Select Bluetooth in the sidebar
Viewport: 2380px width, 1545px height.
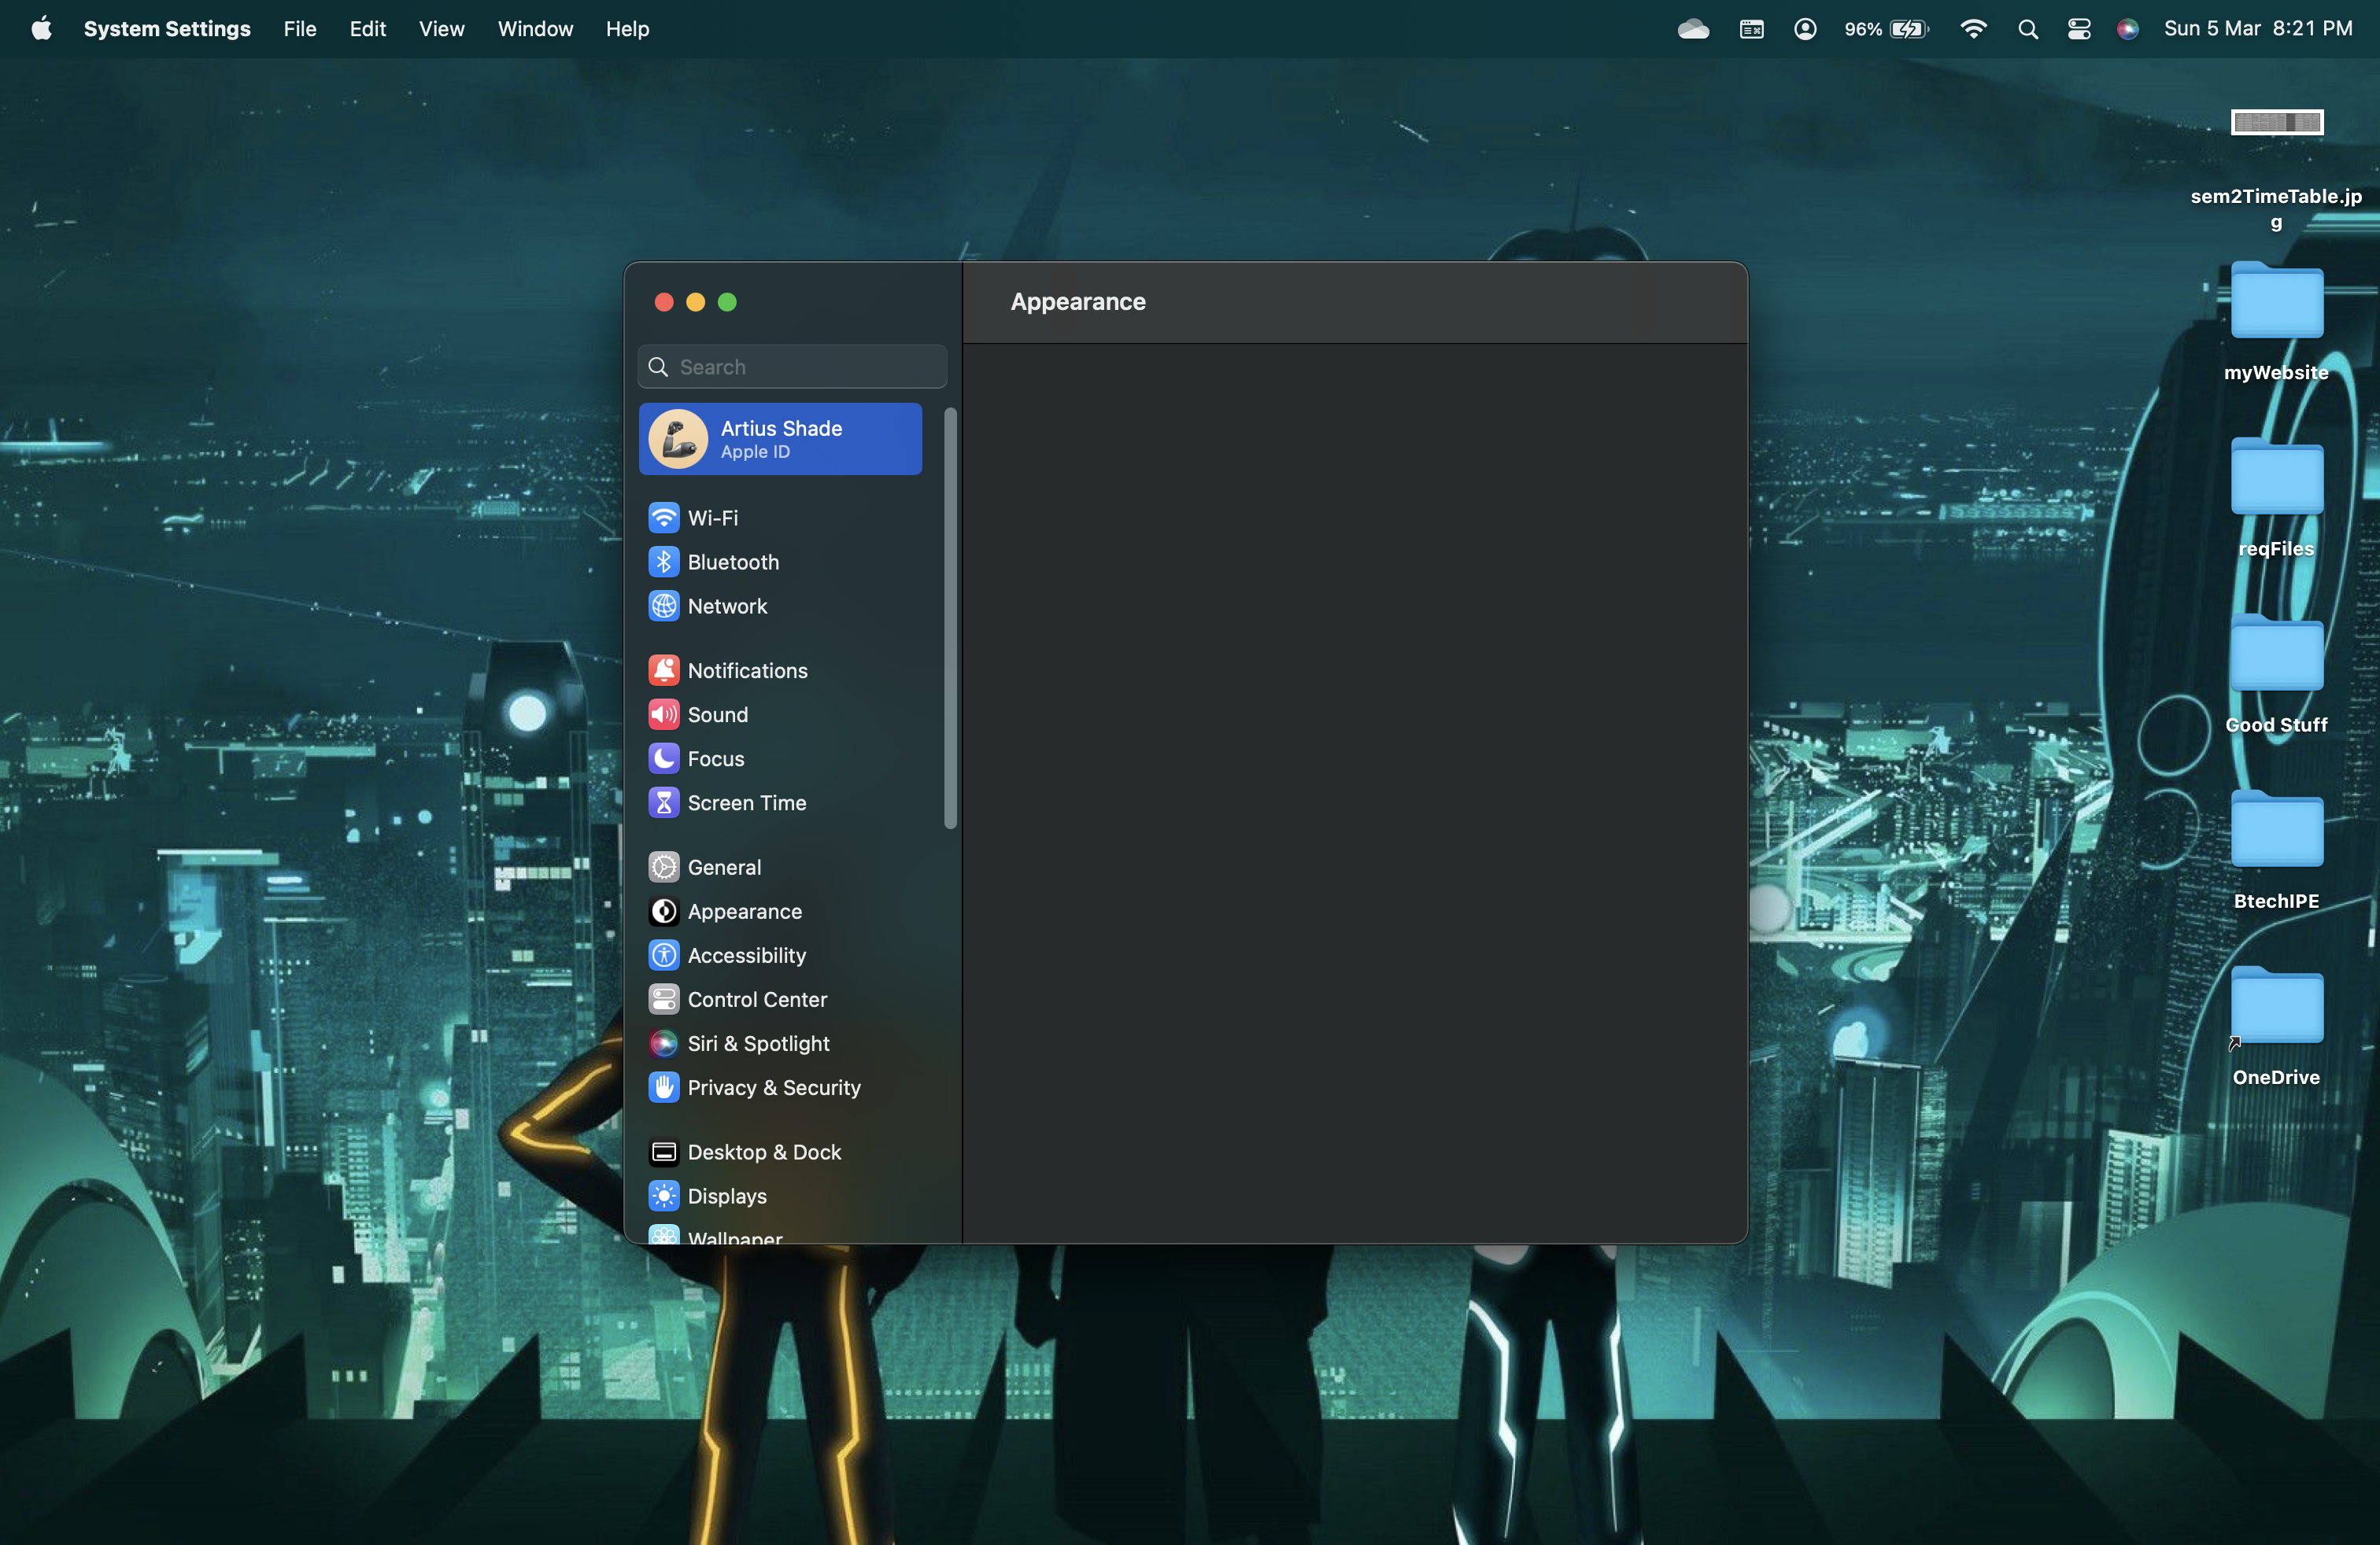click(x=732, y=562)
